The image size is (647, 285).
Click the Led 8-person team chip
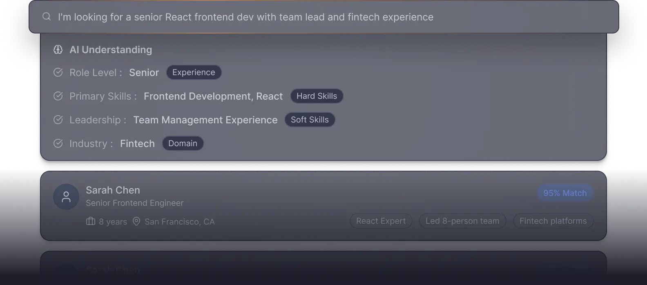tap(462, 221)
